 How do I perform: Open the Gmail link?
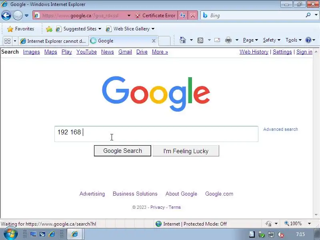pyautogui.click(x=125, y=52)
